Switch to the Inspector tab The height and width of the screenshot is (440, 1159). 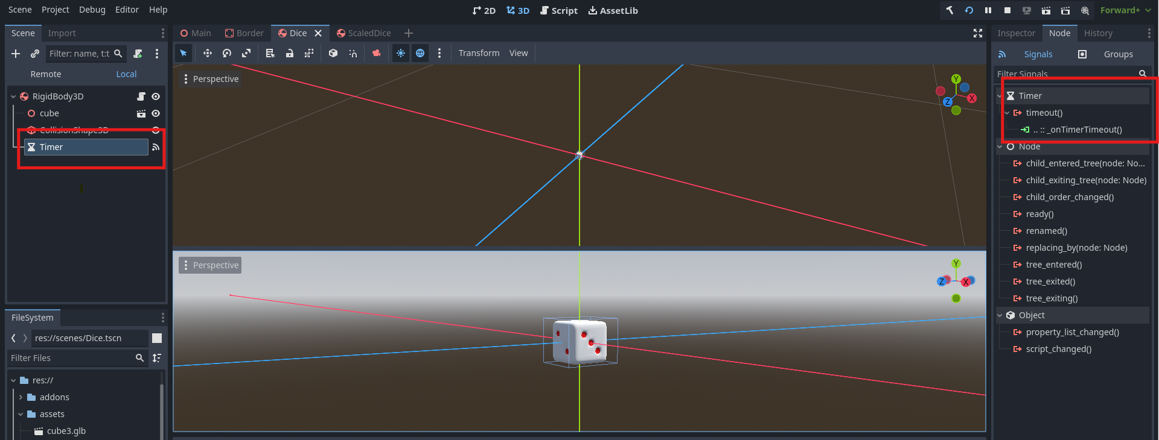pyautogui.click(x=1016, y=33)
